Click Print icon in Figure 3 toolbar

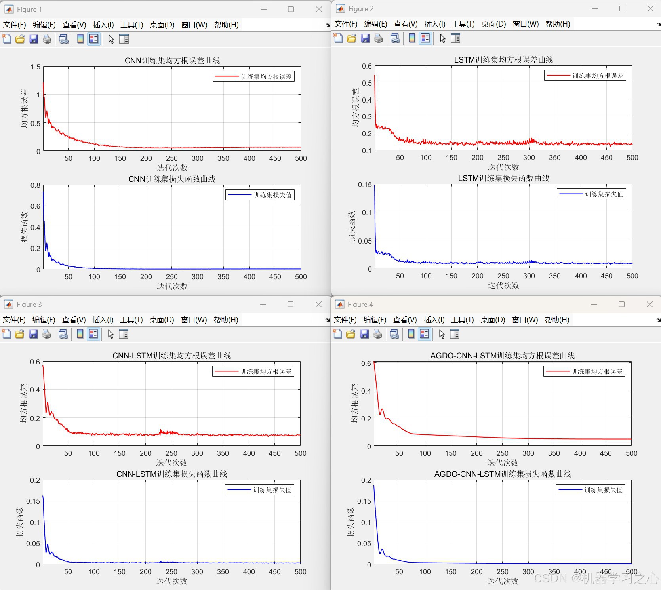[x=47, y=334]
